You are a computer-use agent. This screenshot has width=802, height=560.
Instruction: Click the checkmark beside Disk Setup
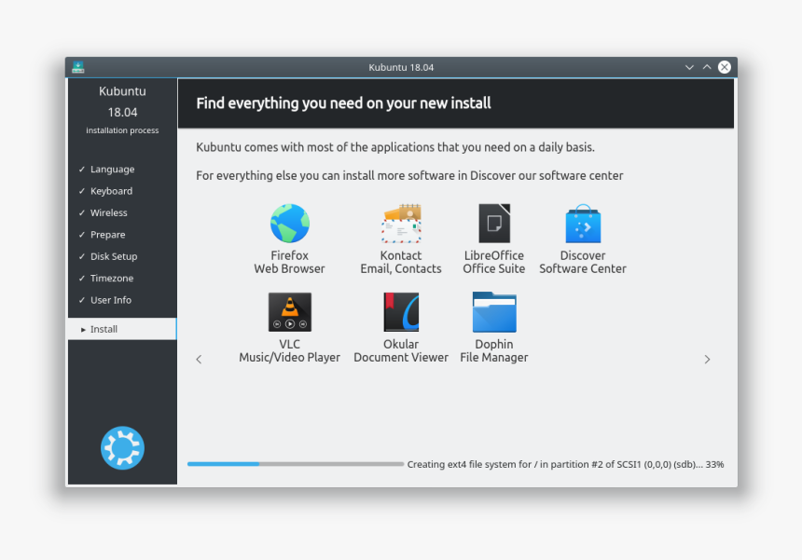coord(82,256)
